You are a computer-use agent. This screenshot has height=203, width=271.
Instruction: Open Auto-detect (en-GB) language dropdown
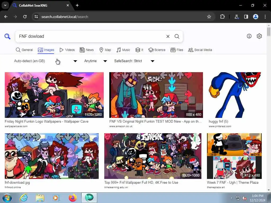tap(46, 61)
